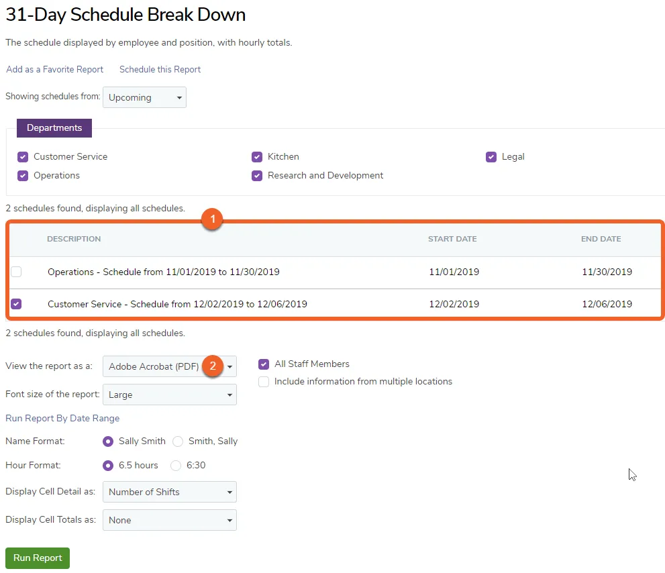Switch to the Departments tab
Image resolution: width=665 pixels, height=573 pixels.
pyautogui.click(x=54, y=128)
